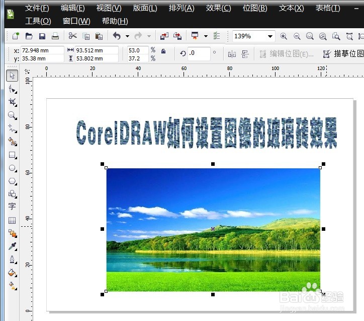Open the 编辑(E) menu

pyautogui.click(x=73, y=9)
